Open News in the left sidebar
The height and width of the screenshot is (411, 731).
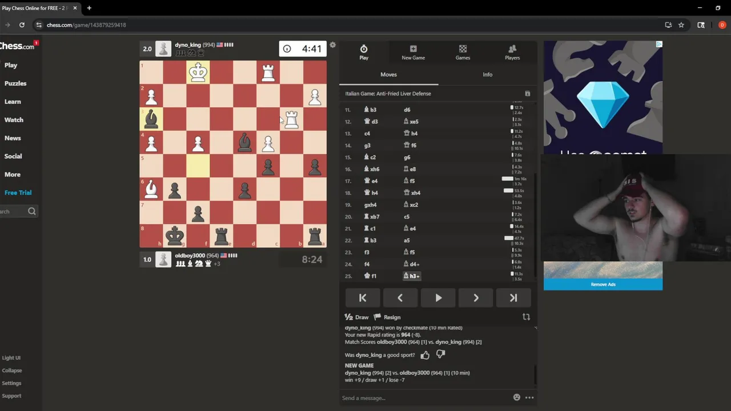pyautogui.click(x=13, y=138)
